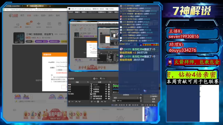Remove the selected scene with the minus icon
223x125 pixels.
point(72,102)
